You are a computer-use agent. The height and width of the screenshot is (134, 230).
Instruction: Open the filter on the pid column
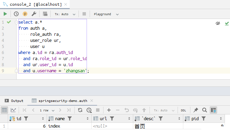point(204,118)
